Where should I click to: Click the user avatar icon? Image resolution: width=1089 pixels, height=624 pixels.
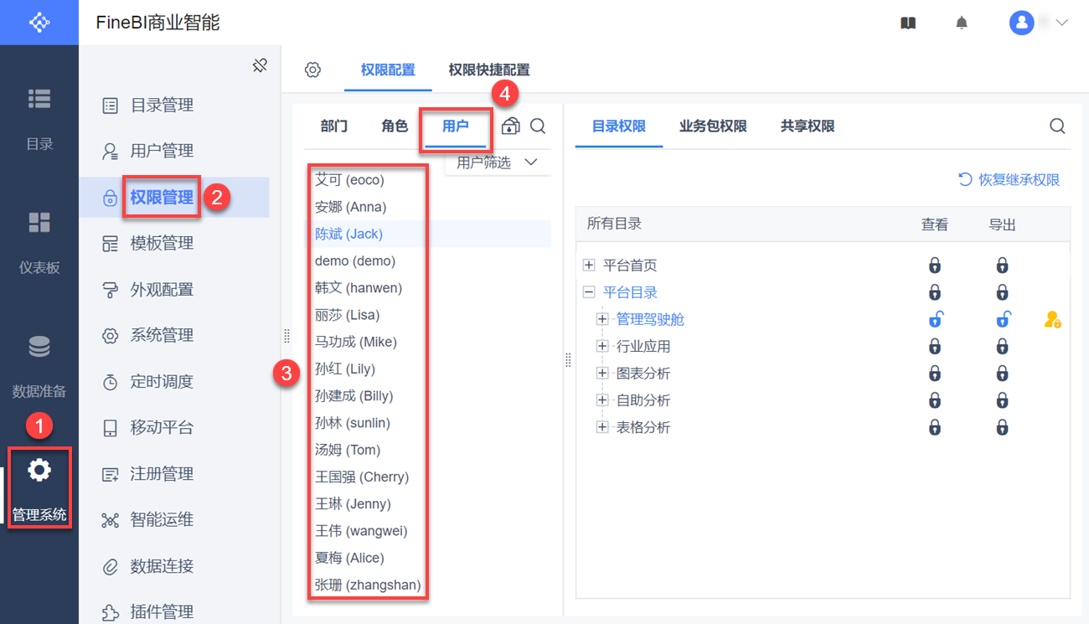(x=1021, y=23)
